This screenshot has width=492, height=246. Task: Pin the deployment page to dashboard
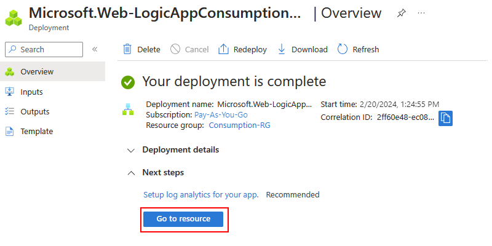point(401,14)
